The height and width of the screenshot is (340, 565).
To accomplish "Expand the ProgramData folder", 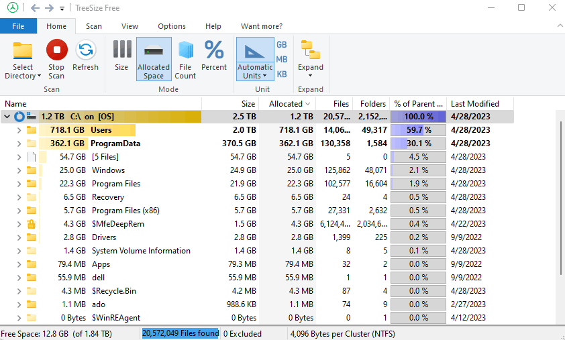I will tap(19, 144).
